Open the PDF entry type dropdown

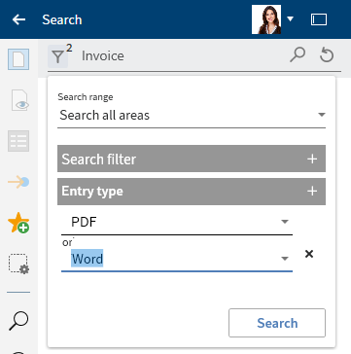pos(177,222)
